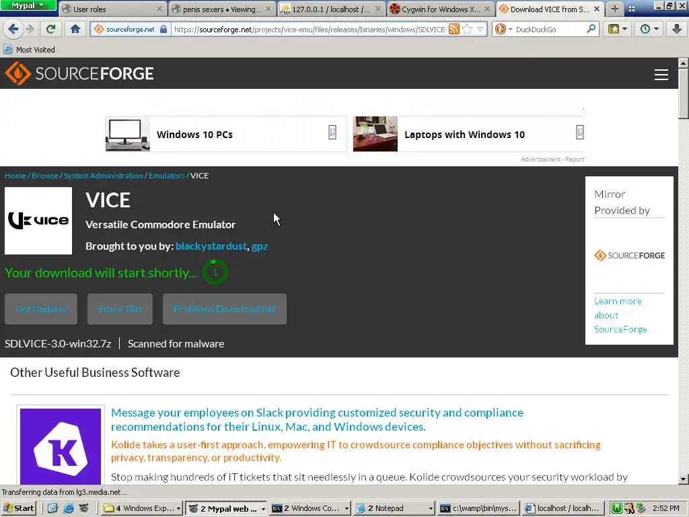Click the Emulators breadcrumb link
The height and width of the screenshot is (517, 689).
click(x=167, y=176)
